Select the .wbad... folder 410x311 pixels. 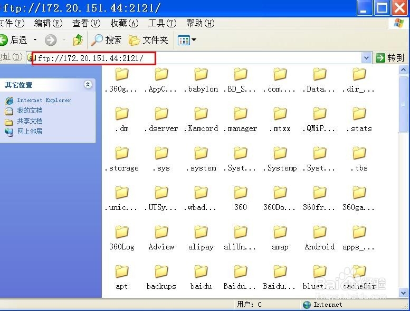coord(201,198)
